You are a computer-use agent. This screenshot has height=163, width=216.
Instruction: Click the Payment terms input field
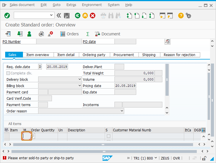43,105
